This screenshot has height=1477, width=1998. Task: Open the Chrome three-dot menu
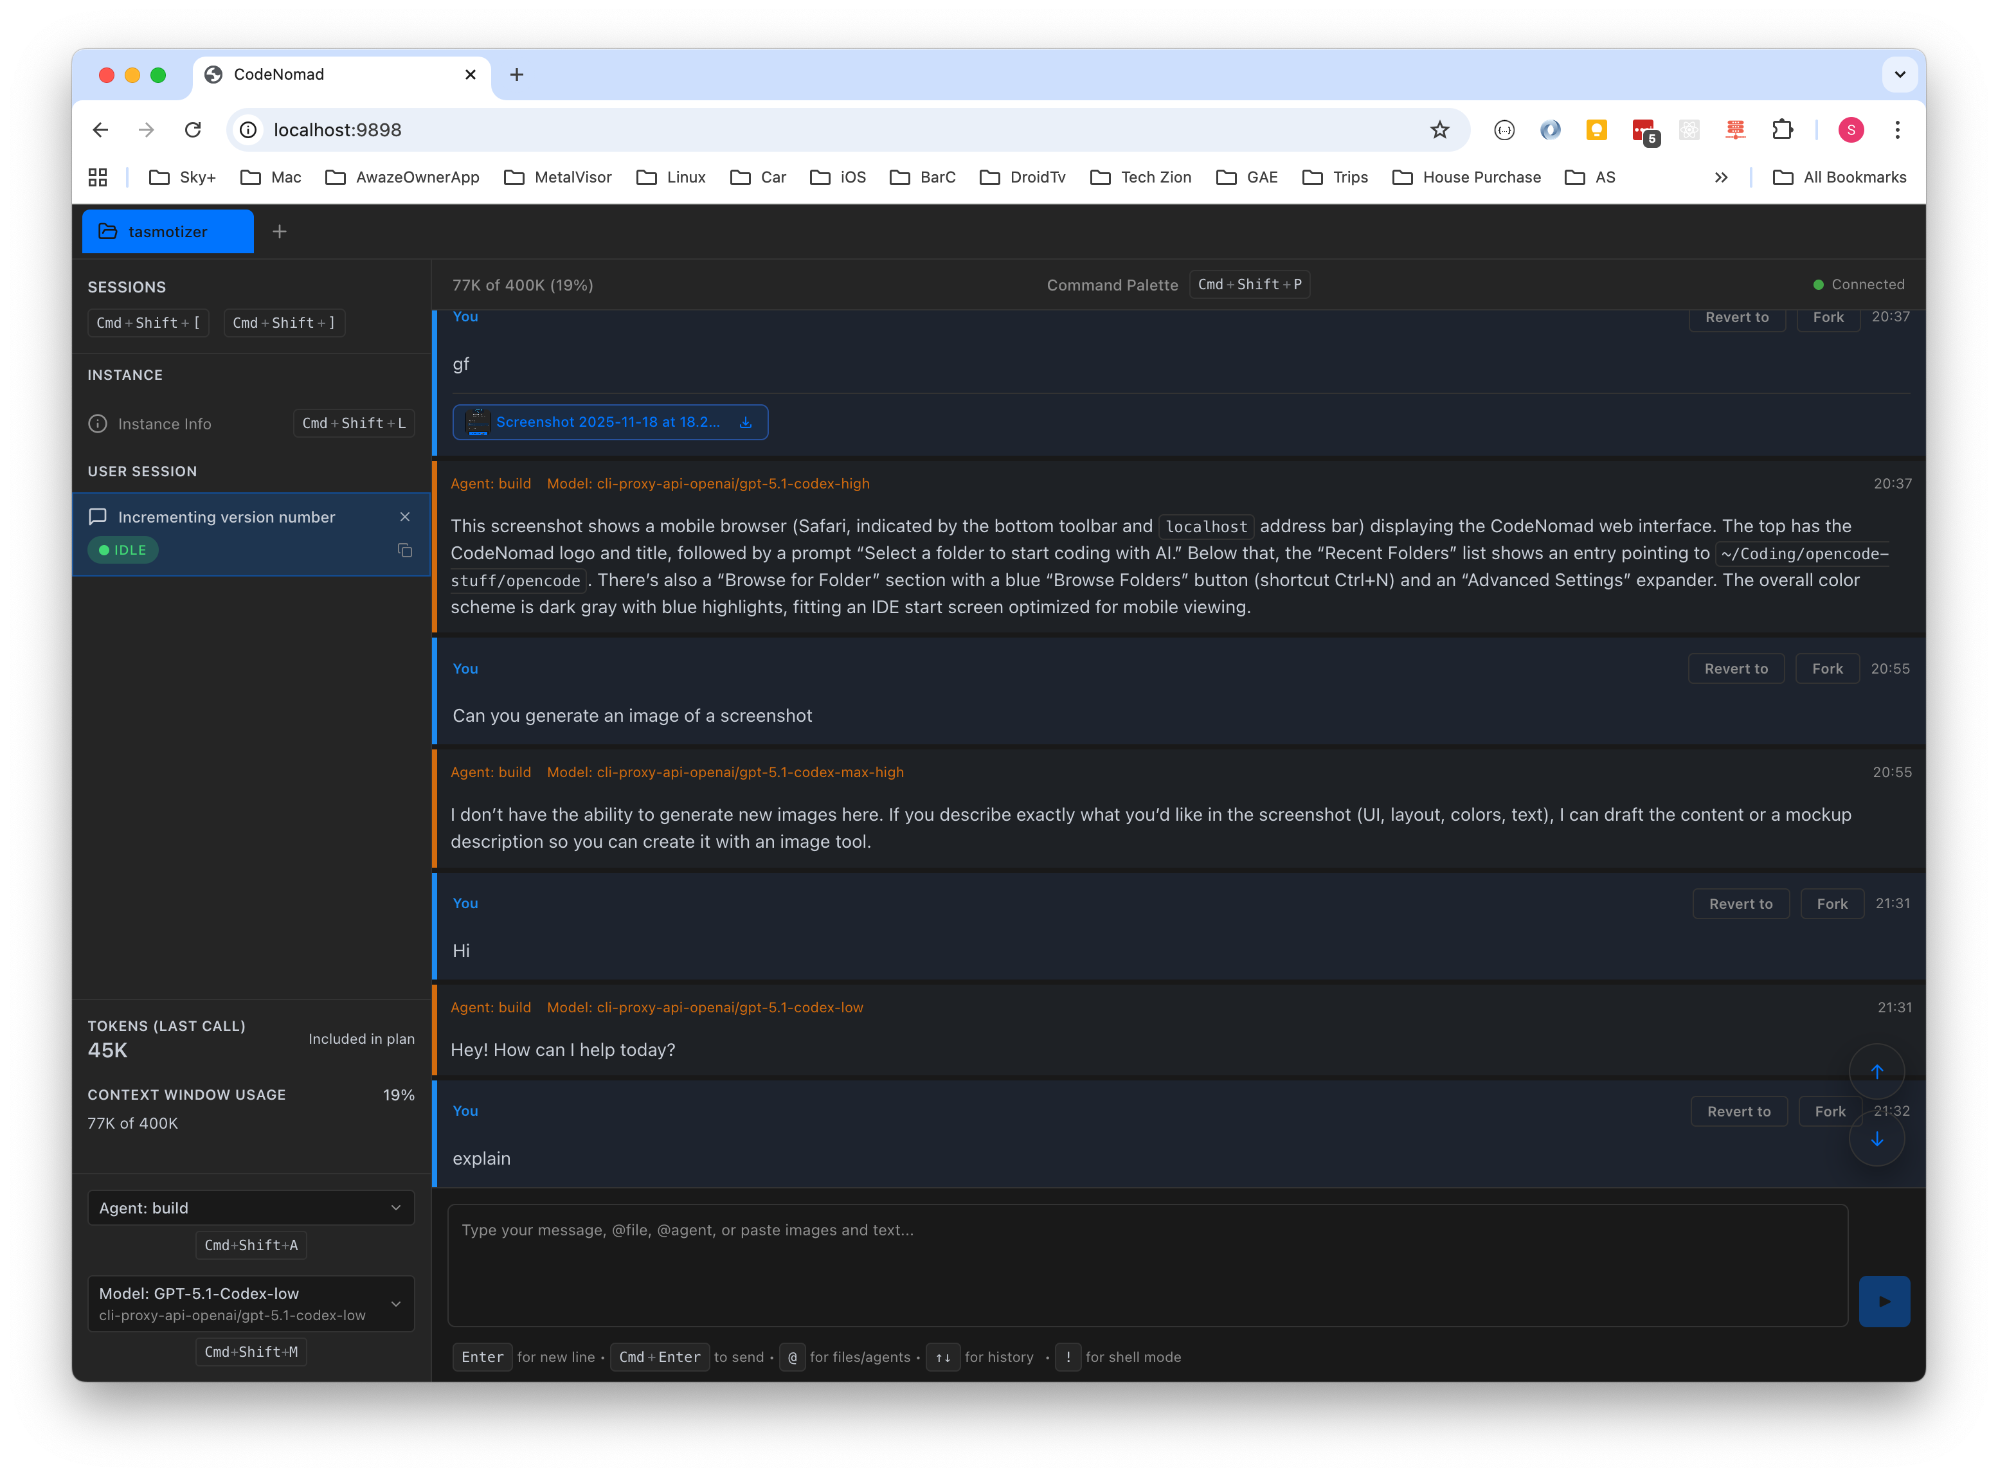[1897, 130]
